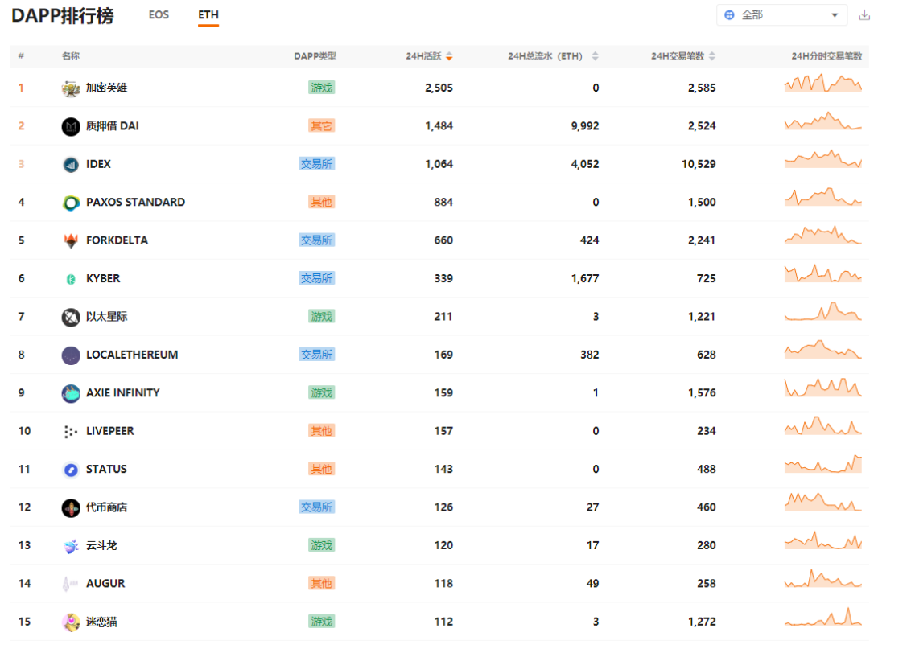Click the 其他 tag on AUGUR row
Image resolution: width=911 pixels, height=649 pixels.
click(321, 583)
